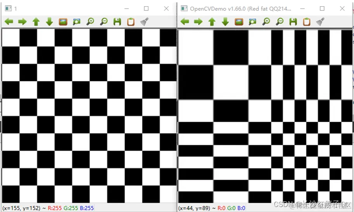Screen dimensions: 354x212
Task: Minimize the OpenCVDemo window
Action: pyautogui.click(x=302, y=9)
